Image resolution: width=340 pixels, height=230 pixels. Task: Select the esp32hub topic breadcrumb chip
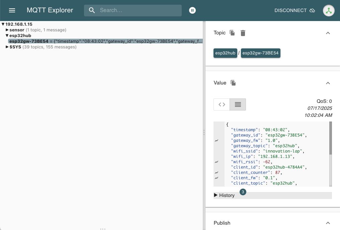click(225, 53)
